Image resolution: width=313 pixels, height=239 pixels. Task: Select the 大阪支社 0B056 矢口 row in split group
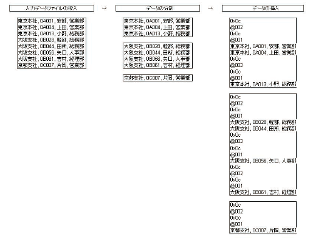click(157, 59)
